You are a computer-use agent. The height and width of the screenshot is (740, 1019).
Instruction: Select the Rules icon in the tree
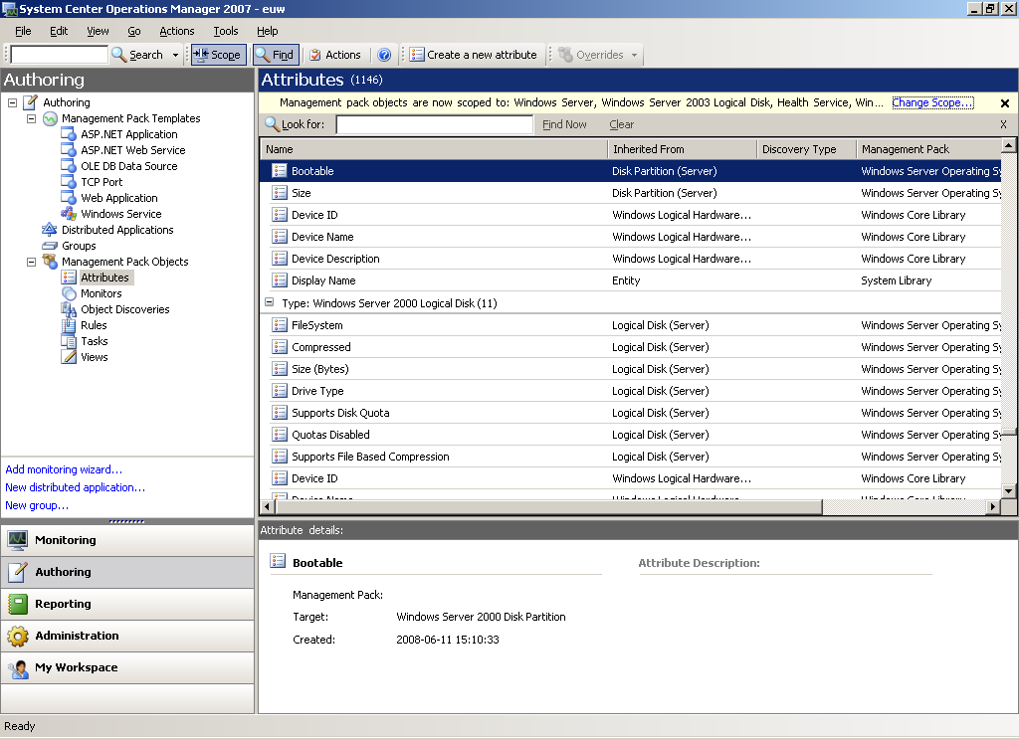(x=69, y=325)
